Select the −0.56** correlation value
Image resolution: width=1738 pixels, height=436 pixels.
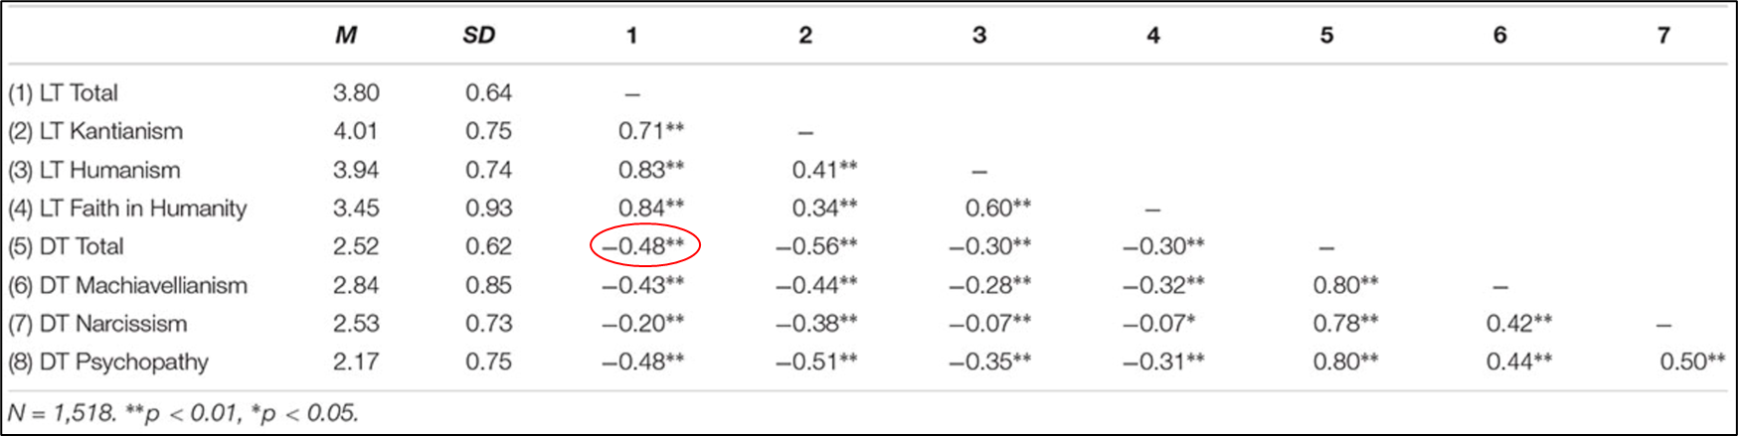click(816, 246)
